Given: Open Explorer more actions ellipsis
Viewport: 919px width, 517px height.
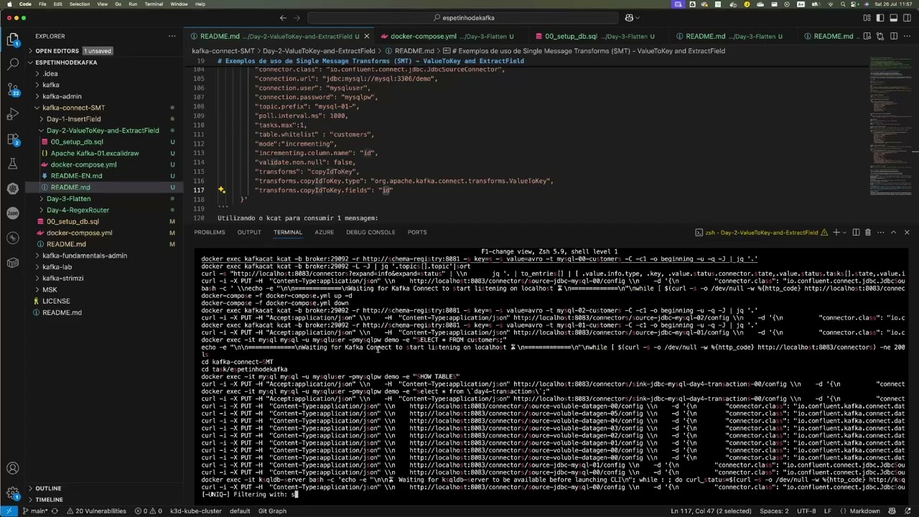Looking at the screenshot, I should (172, 36).
